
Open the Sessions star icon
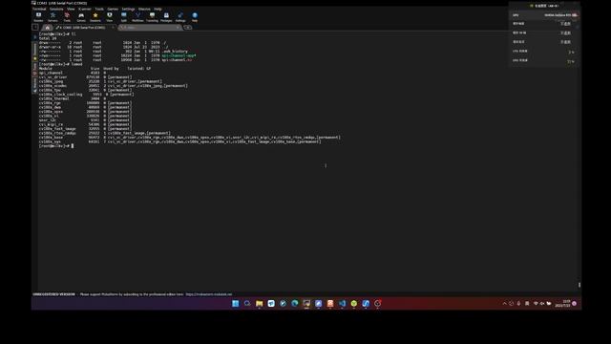point(95,17)
